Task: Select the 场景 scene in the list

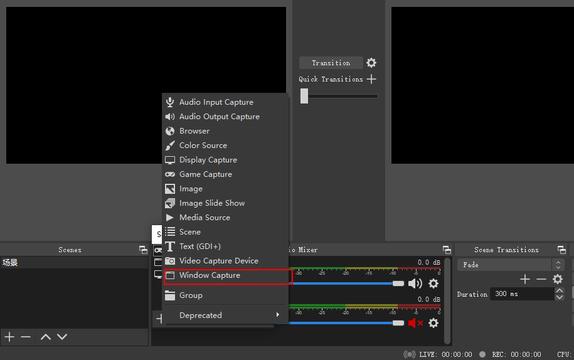Action: pos(10,263)
